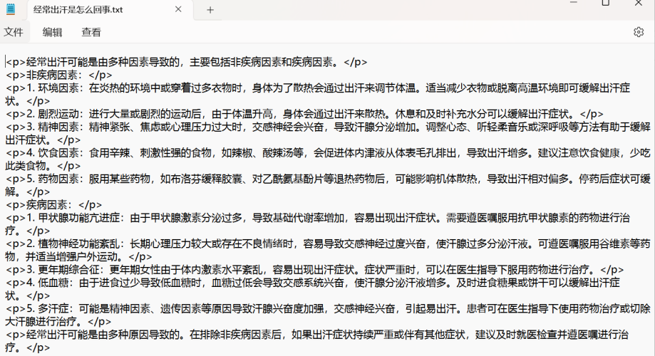The width and height of the screenshot is (655, 356).
Task: Click the text "4. 低血糖"
Action: [48, 283]
